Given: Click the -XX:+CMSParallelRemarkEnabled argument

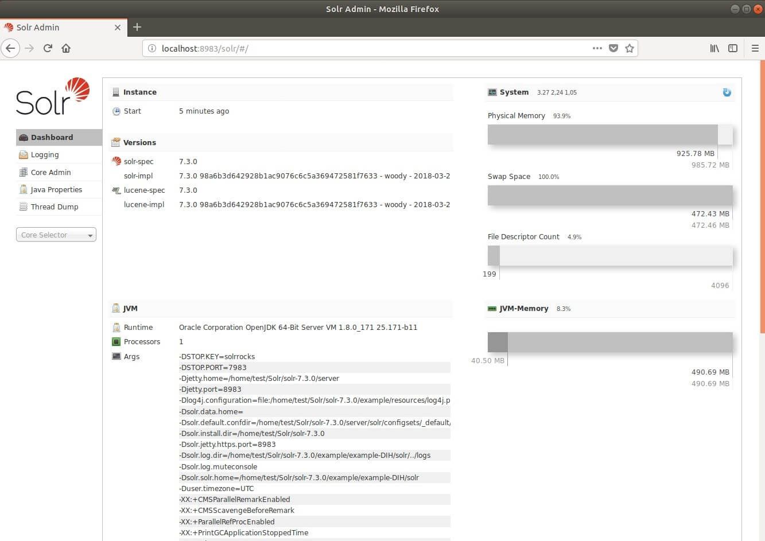Looking at the screenshot, I should 235,499.
